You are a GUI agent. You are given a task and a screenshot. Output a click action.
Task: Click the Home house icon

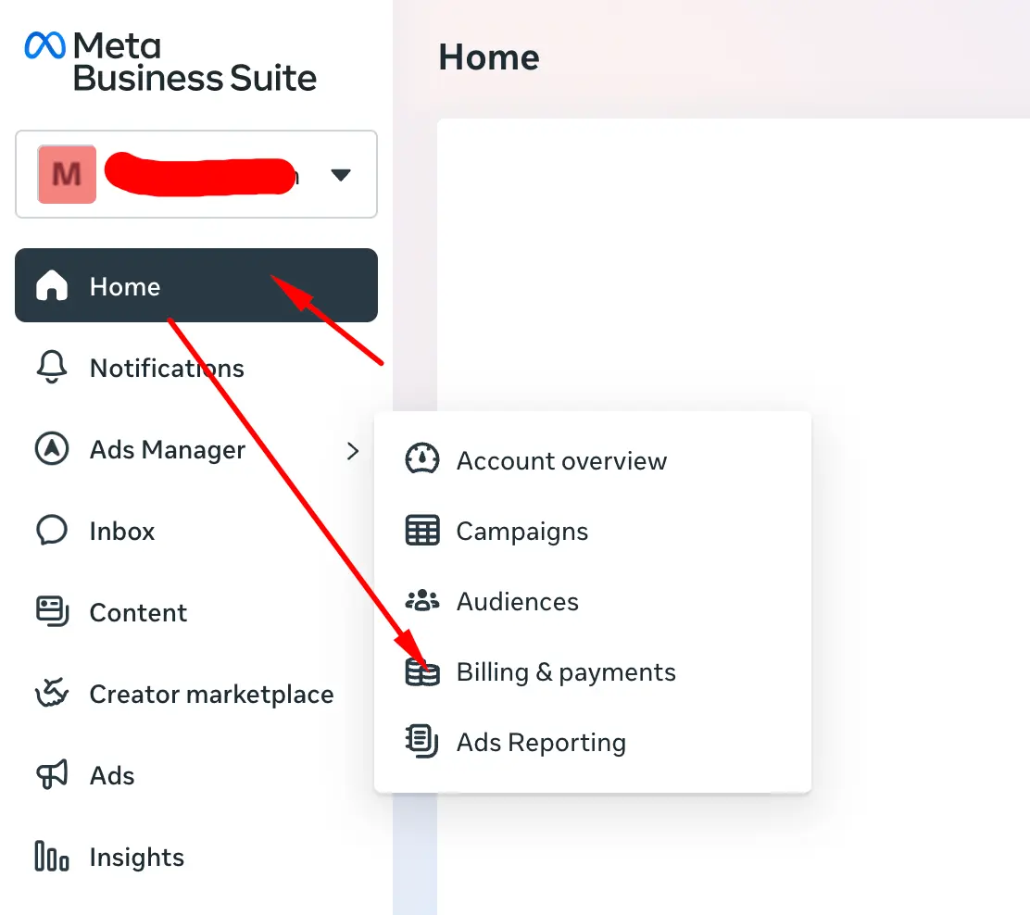[x=52, y=286]
